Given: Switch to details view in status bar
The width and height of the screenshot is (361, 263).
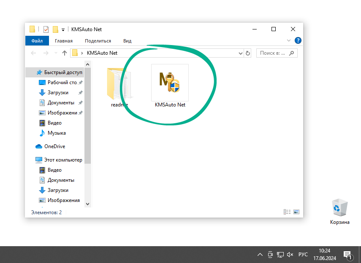Looking at the screenshot, I should [287, 212].
